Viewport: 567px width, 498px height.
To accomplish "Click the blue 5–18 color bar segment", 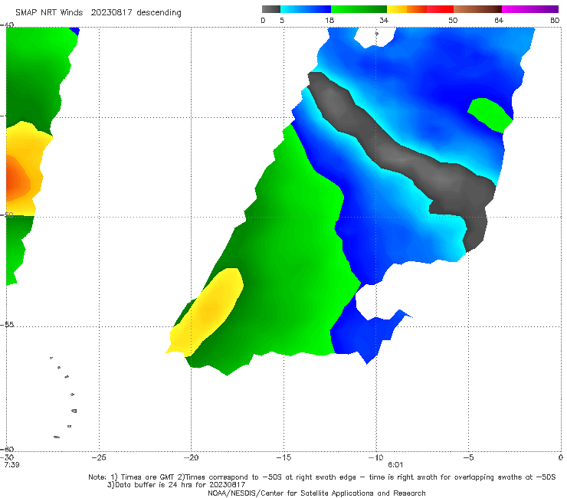I will click(x=306, y=9).
